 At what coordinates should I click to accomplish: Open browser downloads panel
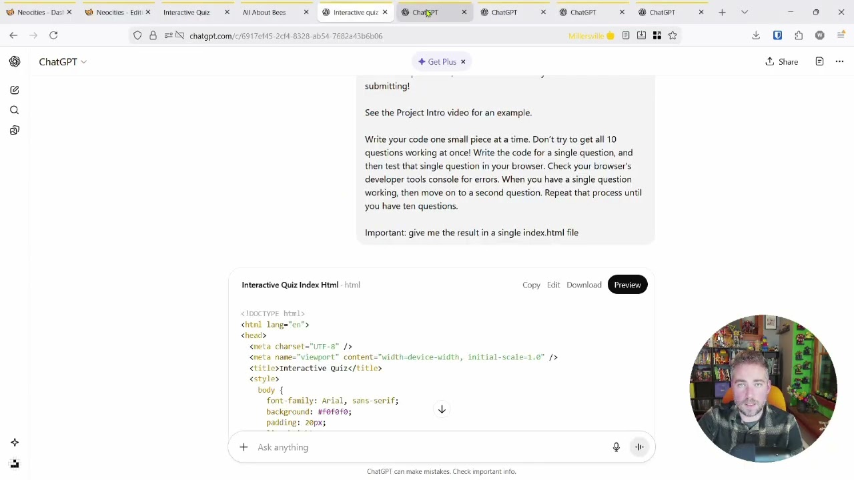[756, 35]
